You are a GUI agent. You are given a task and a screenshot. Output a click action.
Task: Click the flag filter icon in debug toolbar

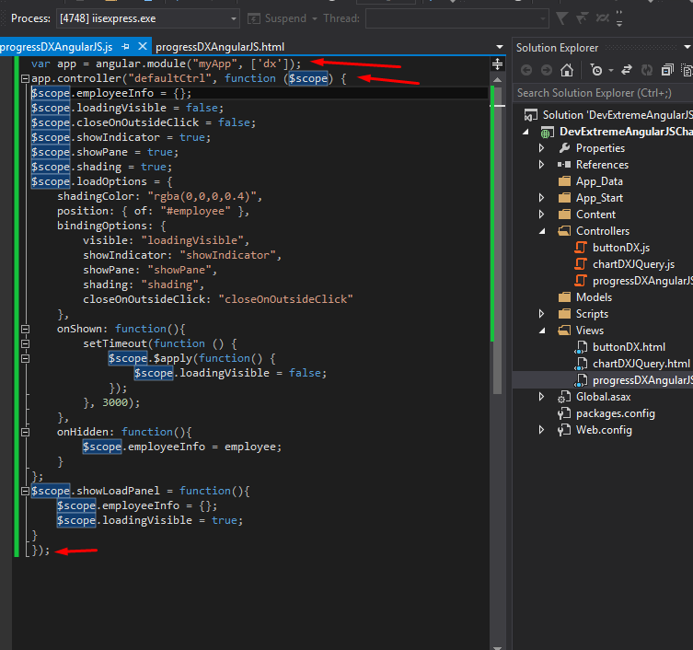point(561,18)
